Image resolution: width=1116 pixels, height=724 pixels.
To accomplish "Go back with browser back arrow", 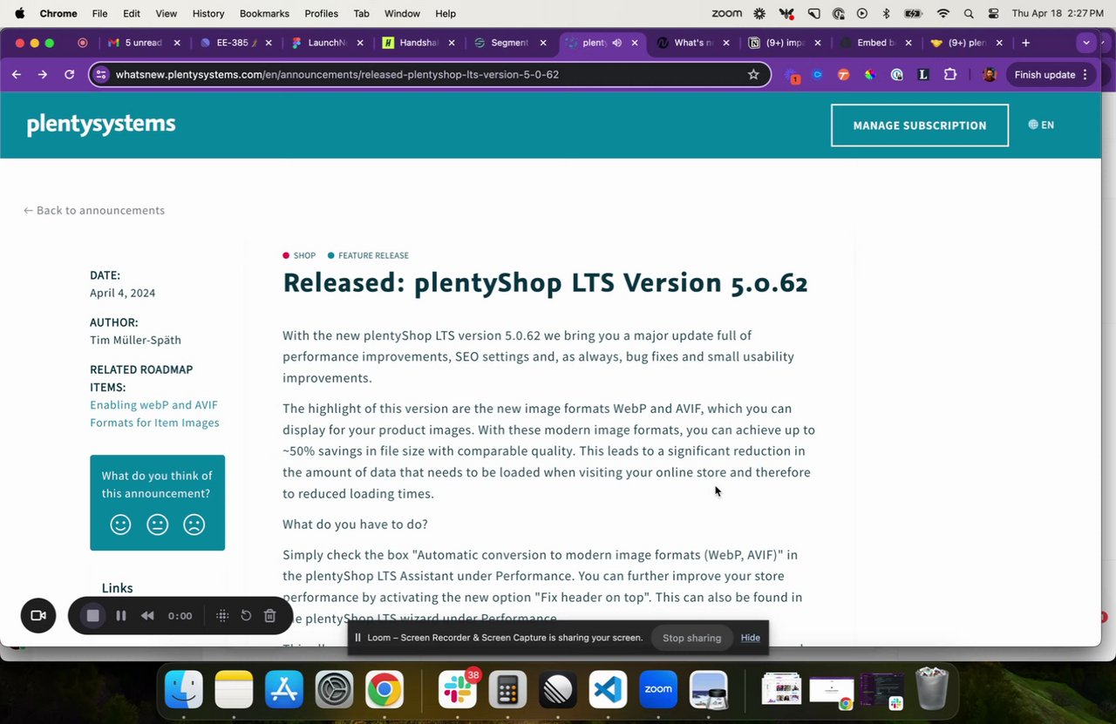I will click(17, 75).
